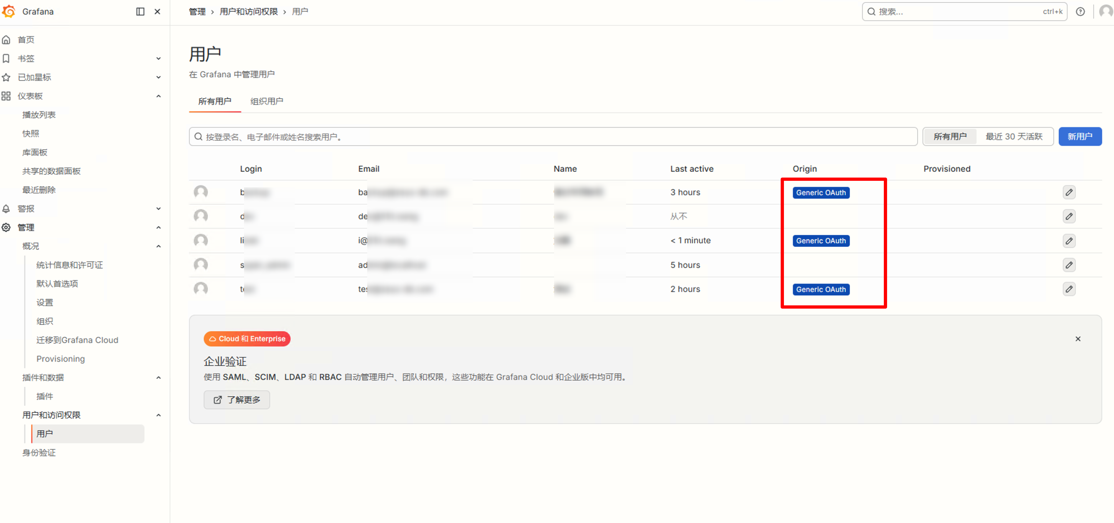Dismiss the Cloud and Enterprise banner
Image resolution: width=1114 pixels, height=523 pixels.
coord(1078,339)
